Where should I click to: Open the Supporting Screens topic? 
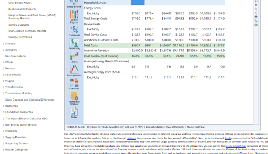pos(17,143)
